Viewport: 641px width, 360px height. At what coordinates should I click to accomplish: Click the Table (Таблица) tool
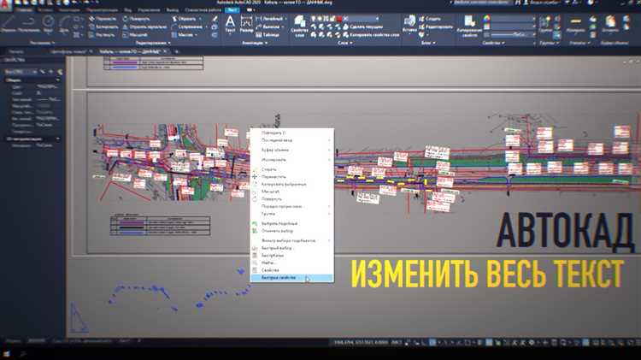(268, 35)
